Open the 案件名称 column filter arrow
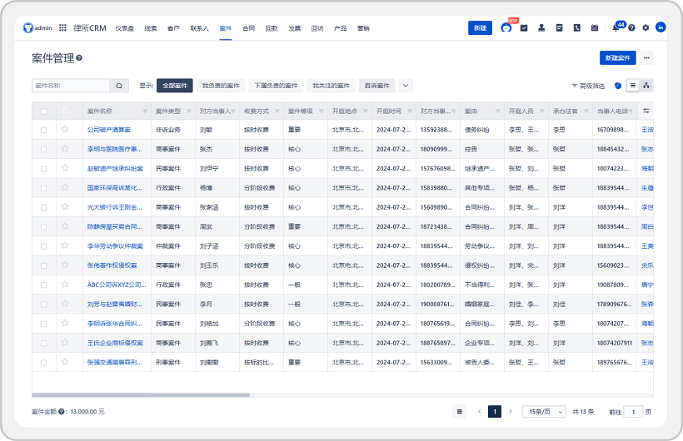 coord(145,111)
